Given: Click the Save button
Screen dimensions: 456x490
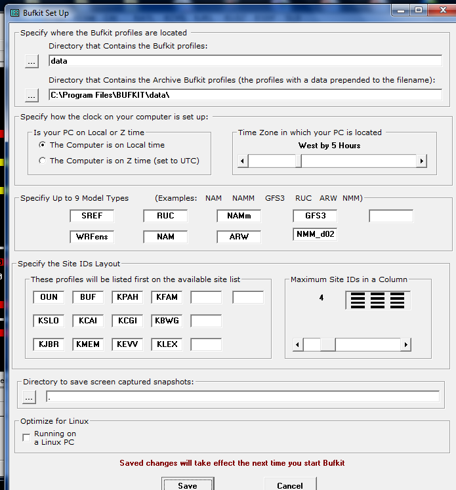Looking at the screenshot, I should [x=188, y=485].
